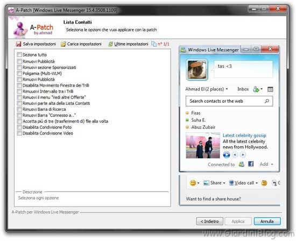Tick Rimuovi il menu Vedi altre Offerte
The image size is (296, 241).
tap(19, 97)
